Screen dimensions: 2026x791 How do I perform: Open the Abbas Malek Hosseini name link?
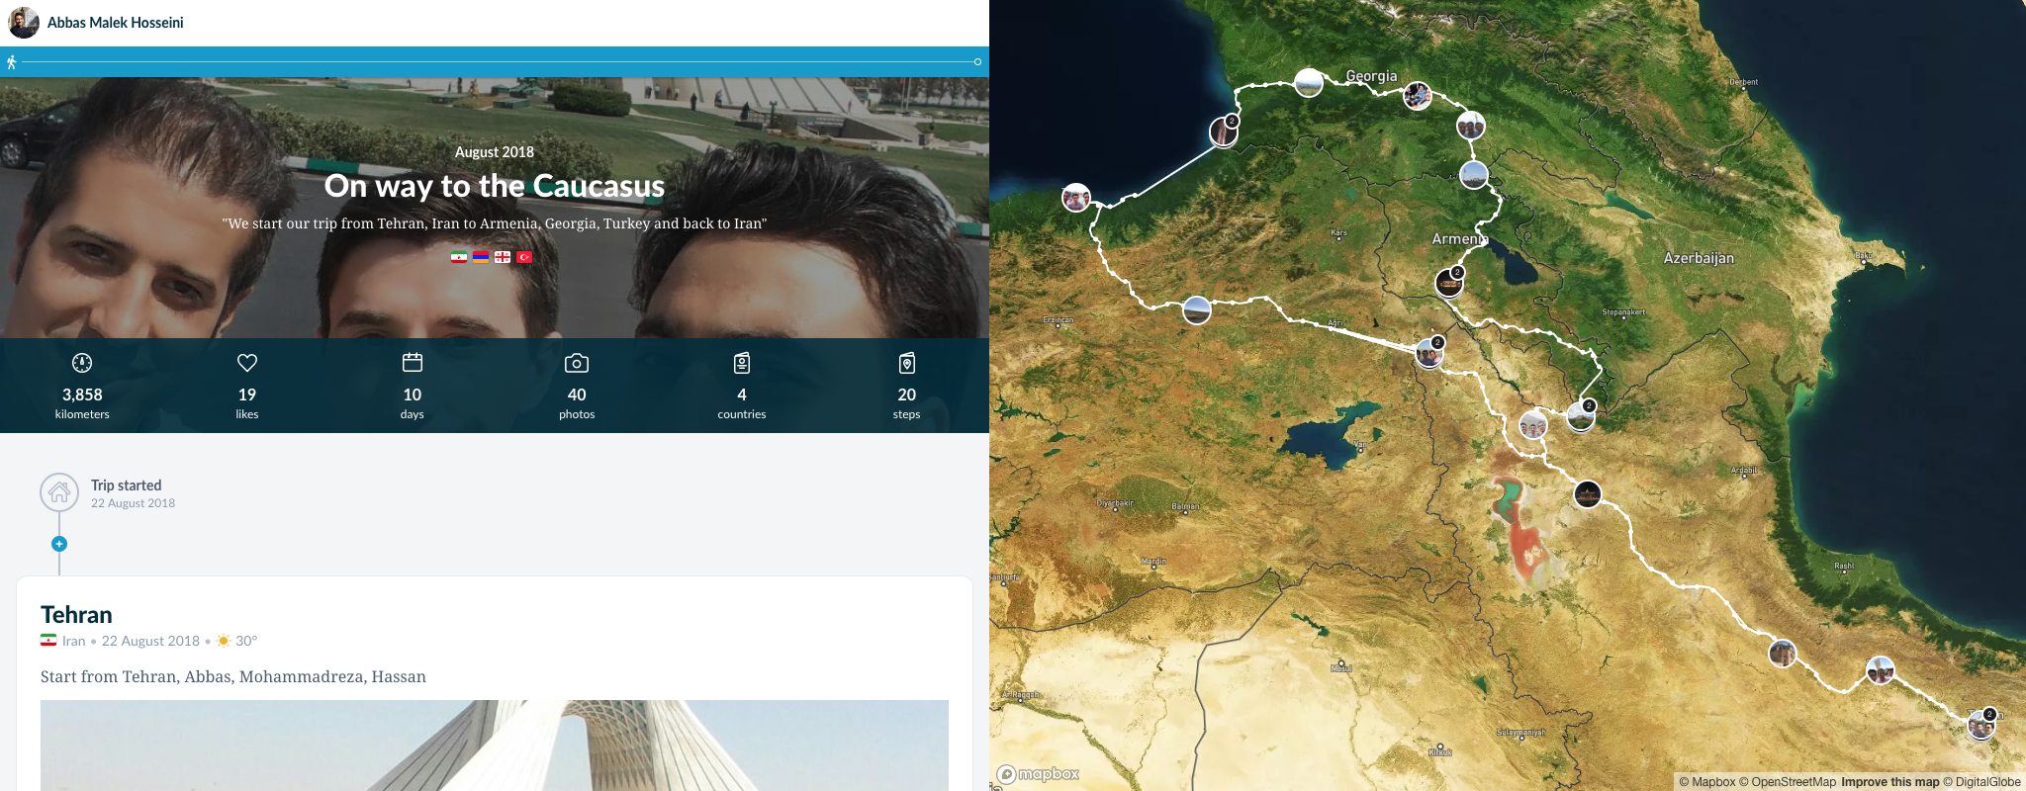116,23
